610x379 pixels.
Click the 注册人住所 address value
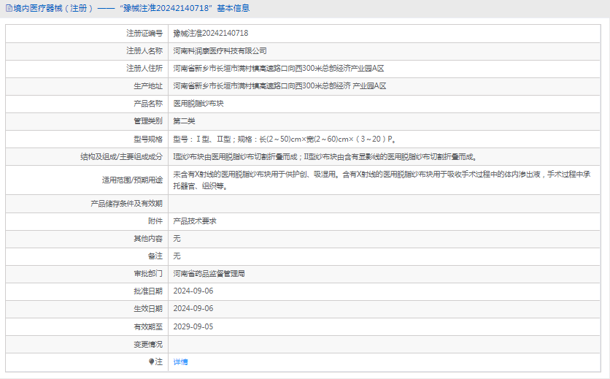point(279,68)
